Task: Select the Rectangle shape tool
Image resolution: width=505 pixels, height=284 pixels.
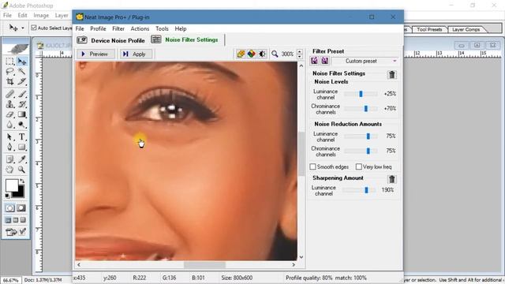Action: [x=22, y=148]
